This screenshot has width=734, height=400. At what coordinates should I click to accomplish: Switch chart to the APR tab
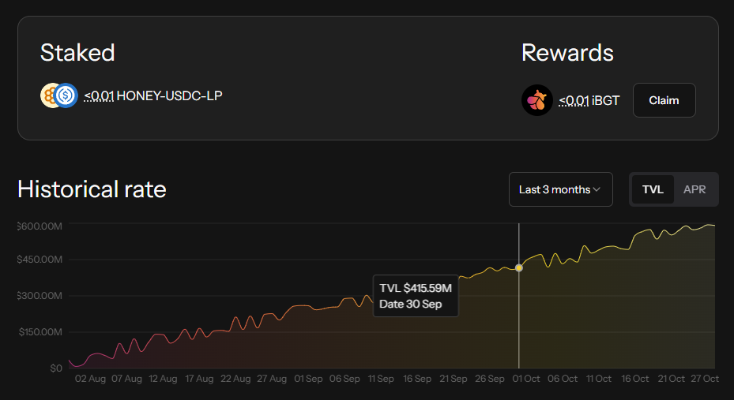click(x=694, y=189)
